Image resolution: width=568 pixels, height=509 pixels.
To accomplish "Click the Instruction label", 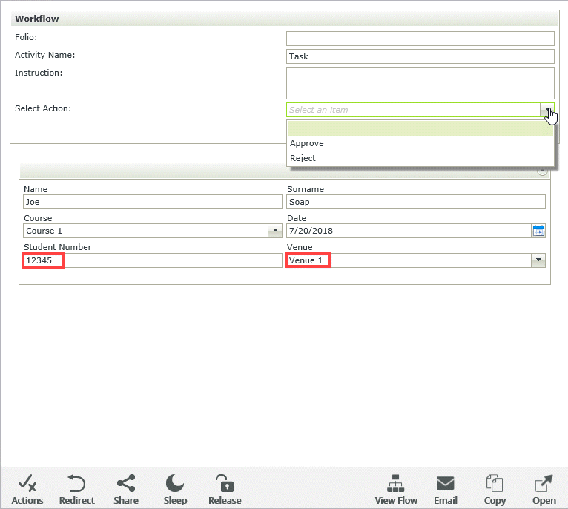I will 39,73.
